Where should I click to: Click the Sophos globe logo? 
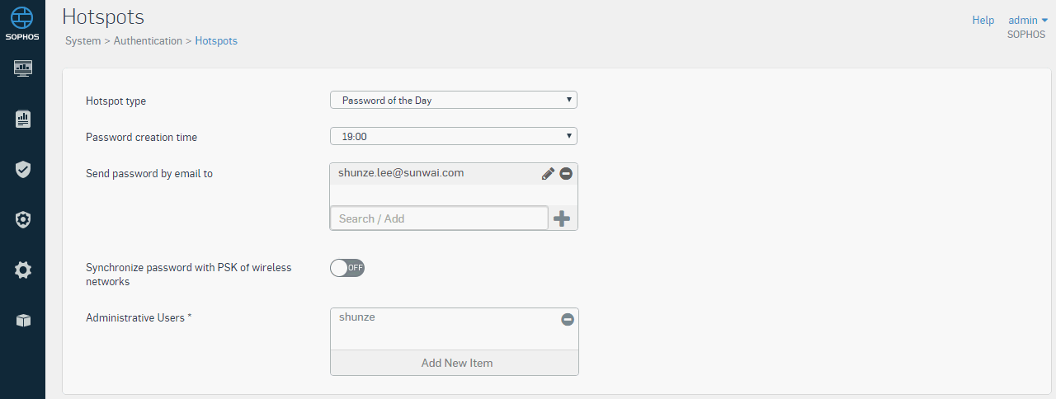tap(22, 20)
